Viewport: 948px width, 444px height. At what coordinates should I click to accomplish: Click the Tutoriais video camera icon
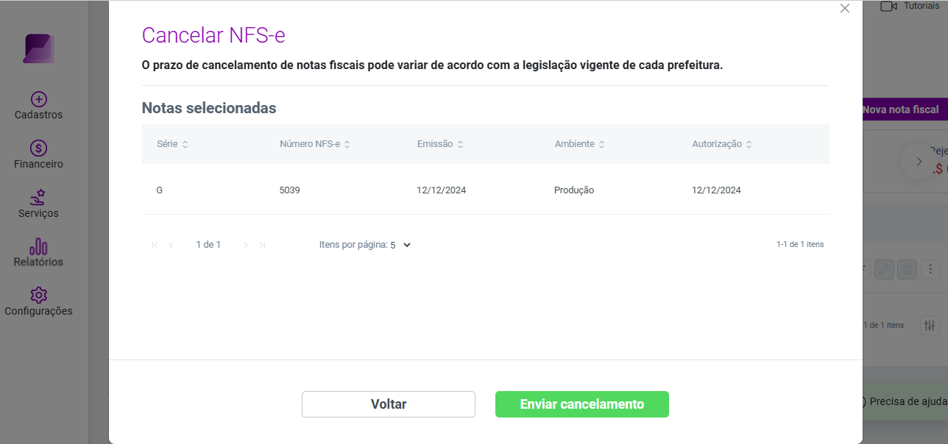pos(888,6)
